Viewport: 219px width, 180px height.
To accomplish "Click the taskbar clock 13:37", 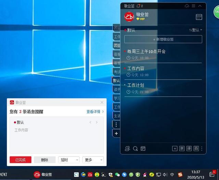I will tap(195, 172).
